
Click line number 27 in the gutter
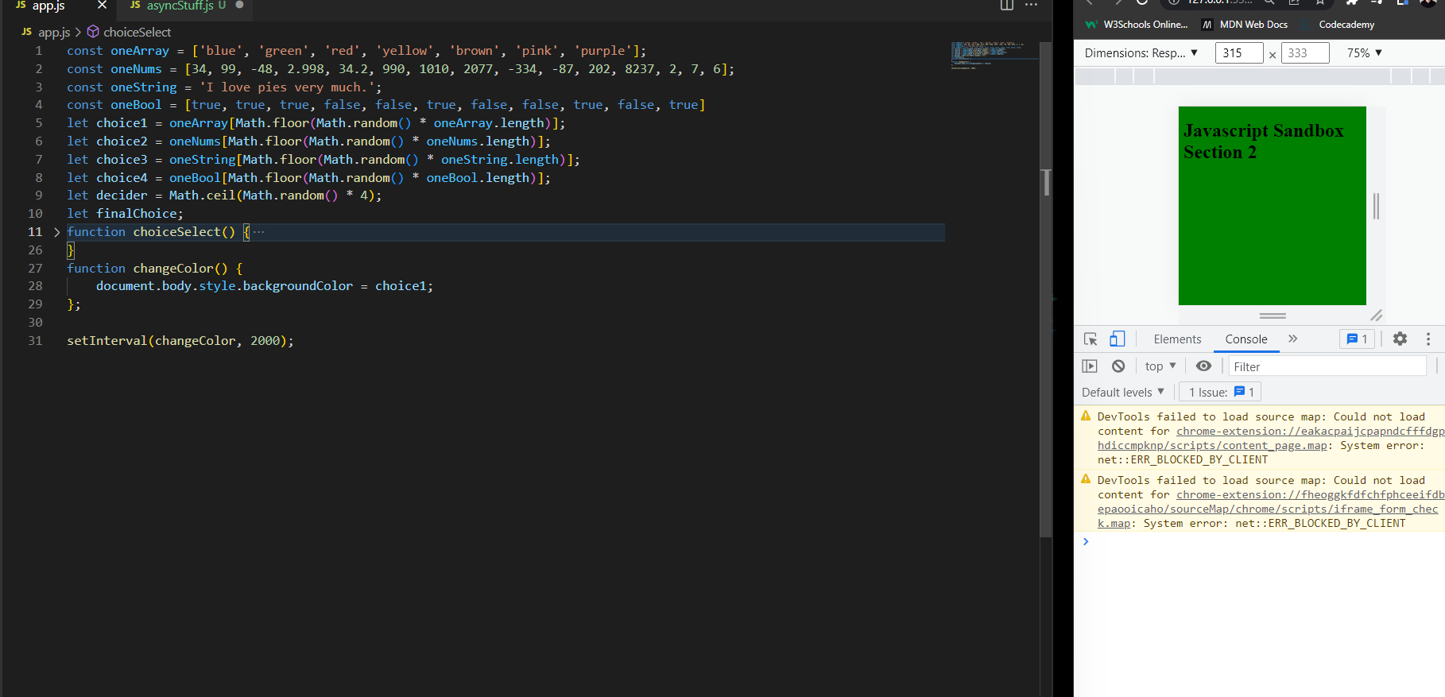point(36,269)
